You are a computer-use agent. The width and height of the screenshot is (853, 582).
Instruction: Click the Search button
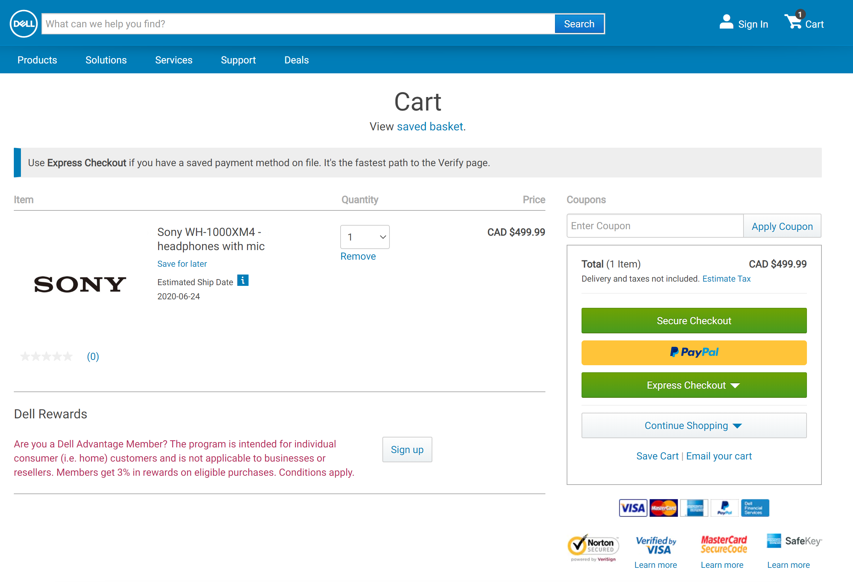point(579,24)
